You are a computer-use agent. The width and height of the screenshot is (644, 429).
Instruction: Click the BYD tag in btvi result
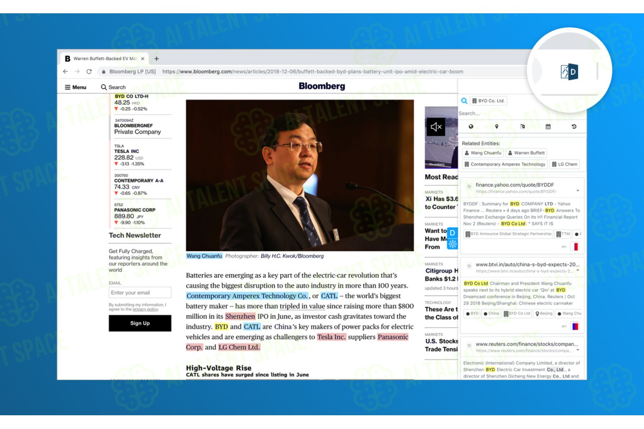pyautogui.click(x=472, y=314)
